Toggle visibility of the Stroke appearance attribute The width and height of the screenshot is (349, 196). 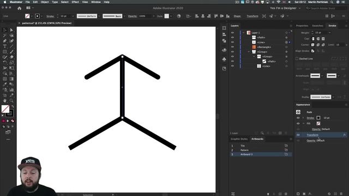coord(298,118)
